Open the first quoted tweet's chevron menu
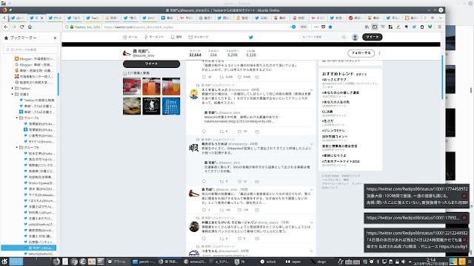Image resolution: width=474 pixels, height=266 pixels. [x=311, y=90]
